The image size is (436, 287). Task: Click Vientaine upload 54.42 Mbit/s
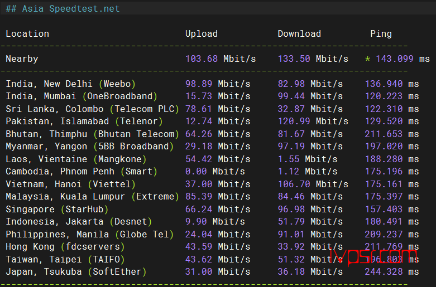(x=218, y=159)
